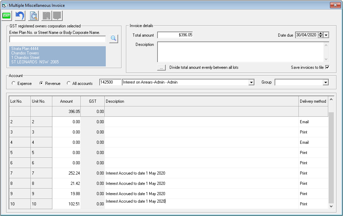Click amount 21.42 for lot 8
This screenshot has width=343, height=216.
66,183
